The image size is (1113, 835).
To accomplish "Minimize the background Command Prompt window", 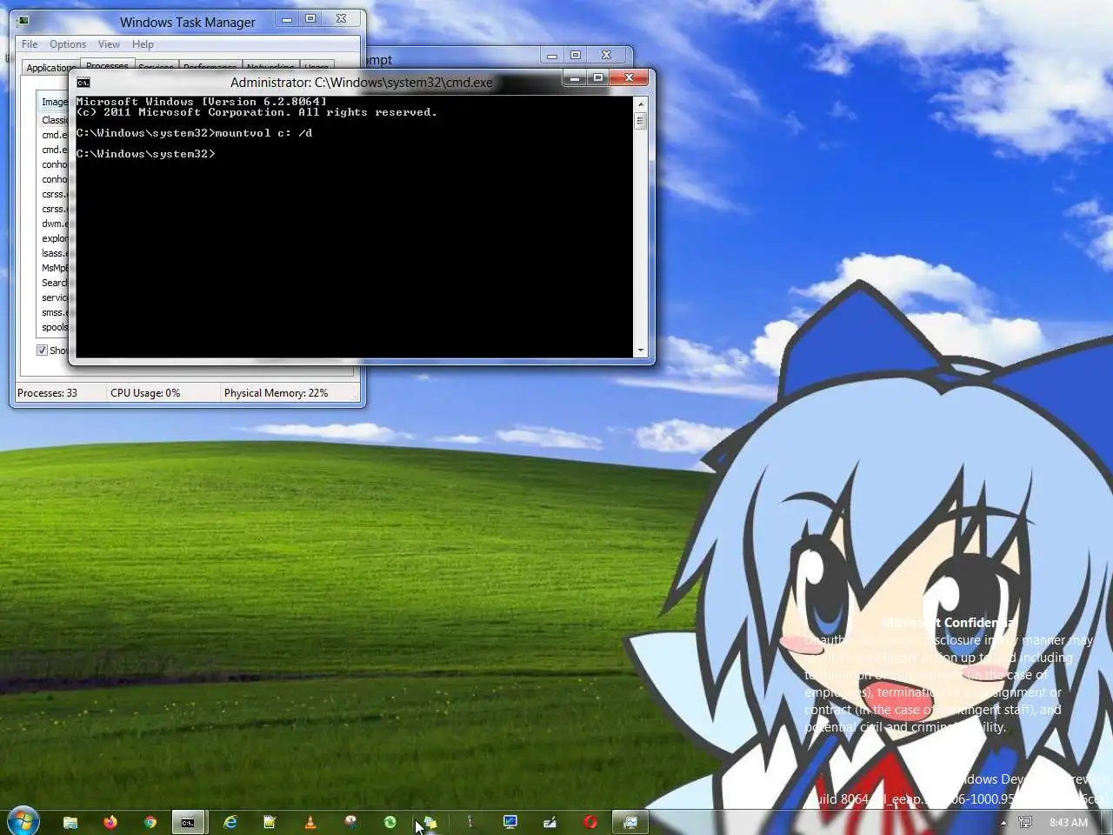I will pyautogui.click(x=552, y=55).
